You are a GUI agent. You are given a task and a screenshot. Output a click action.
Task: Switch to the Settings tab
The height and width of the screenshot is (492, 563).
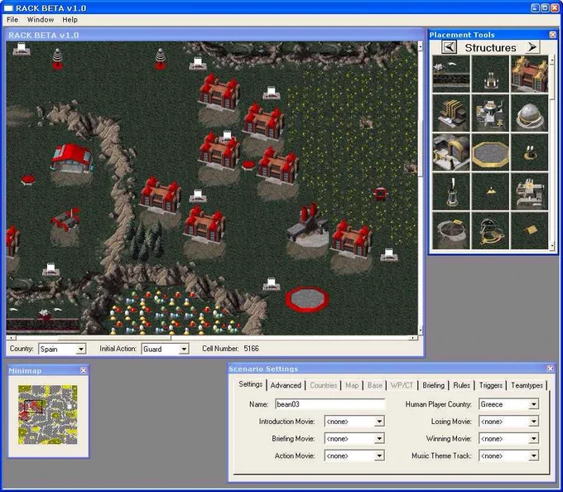(x=250, y=384)
